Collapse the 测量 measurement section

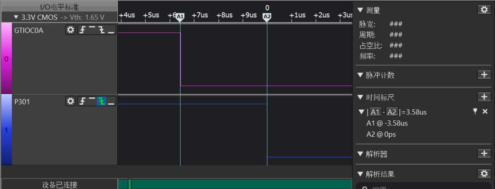click(360, 10)
